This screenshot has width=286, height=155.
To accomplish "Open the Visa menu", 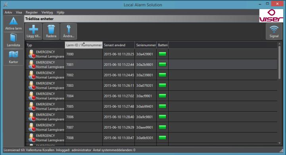I will click(19, 12).
